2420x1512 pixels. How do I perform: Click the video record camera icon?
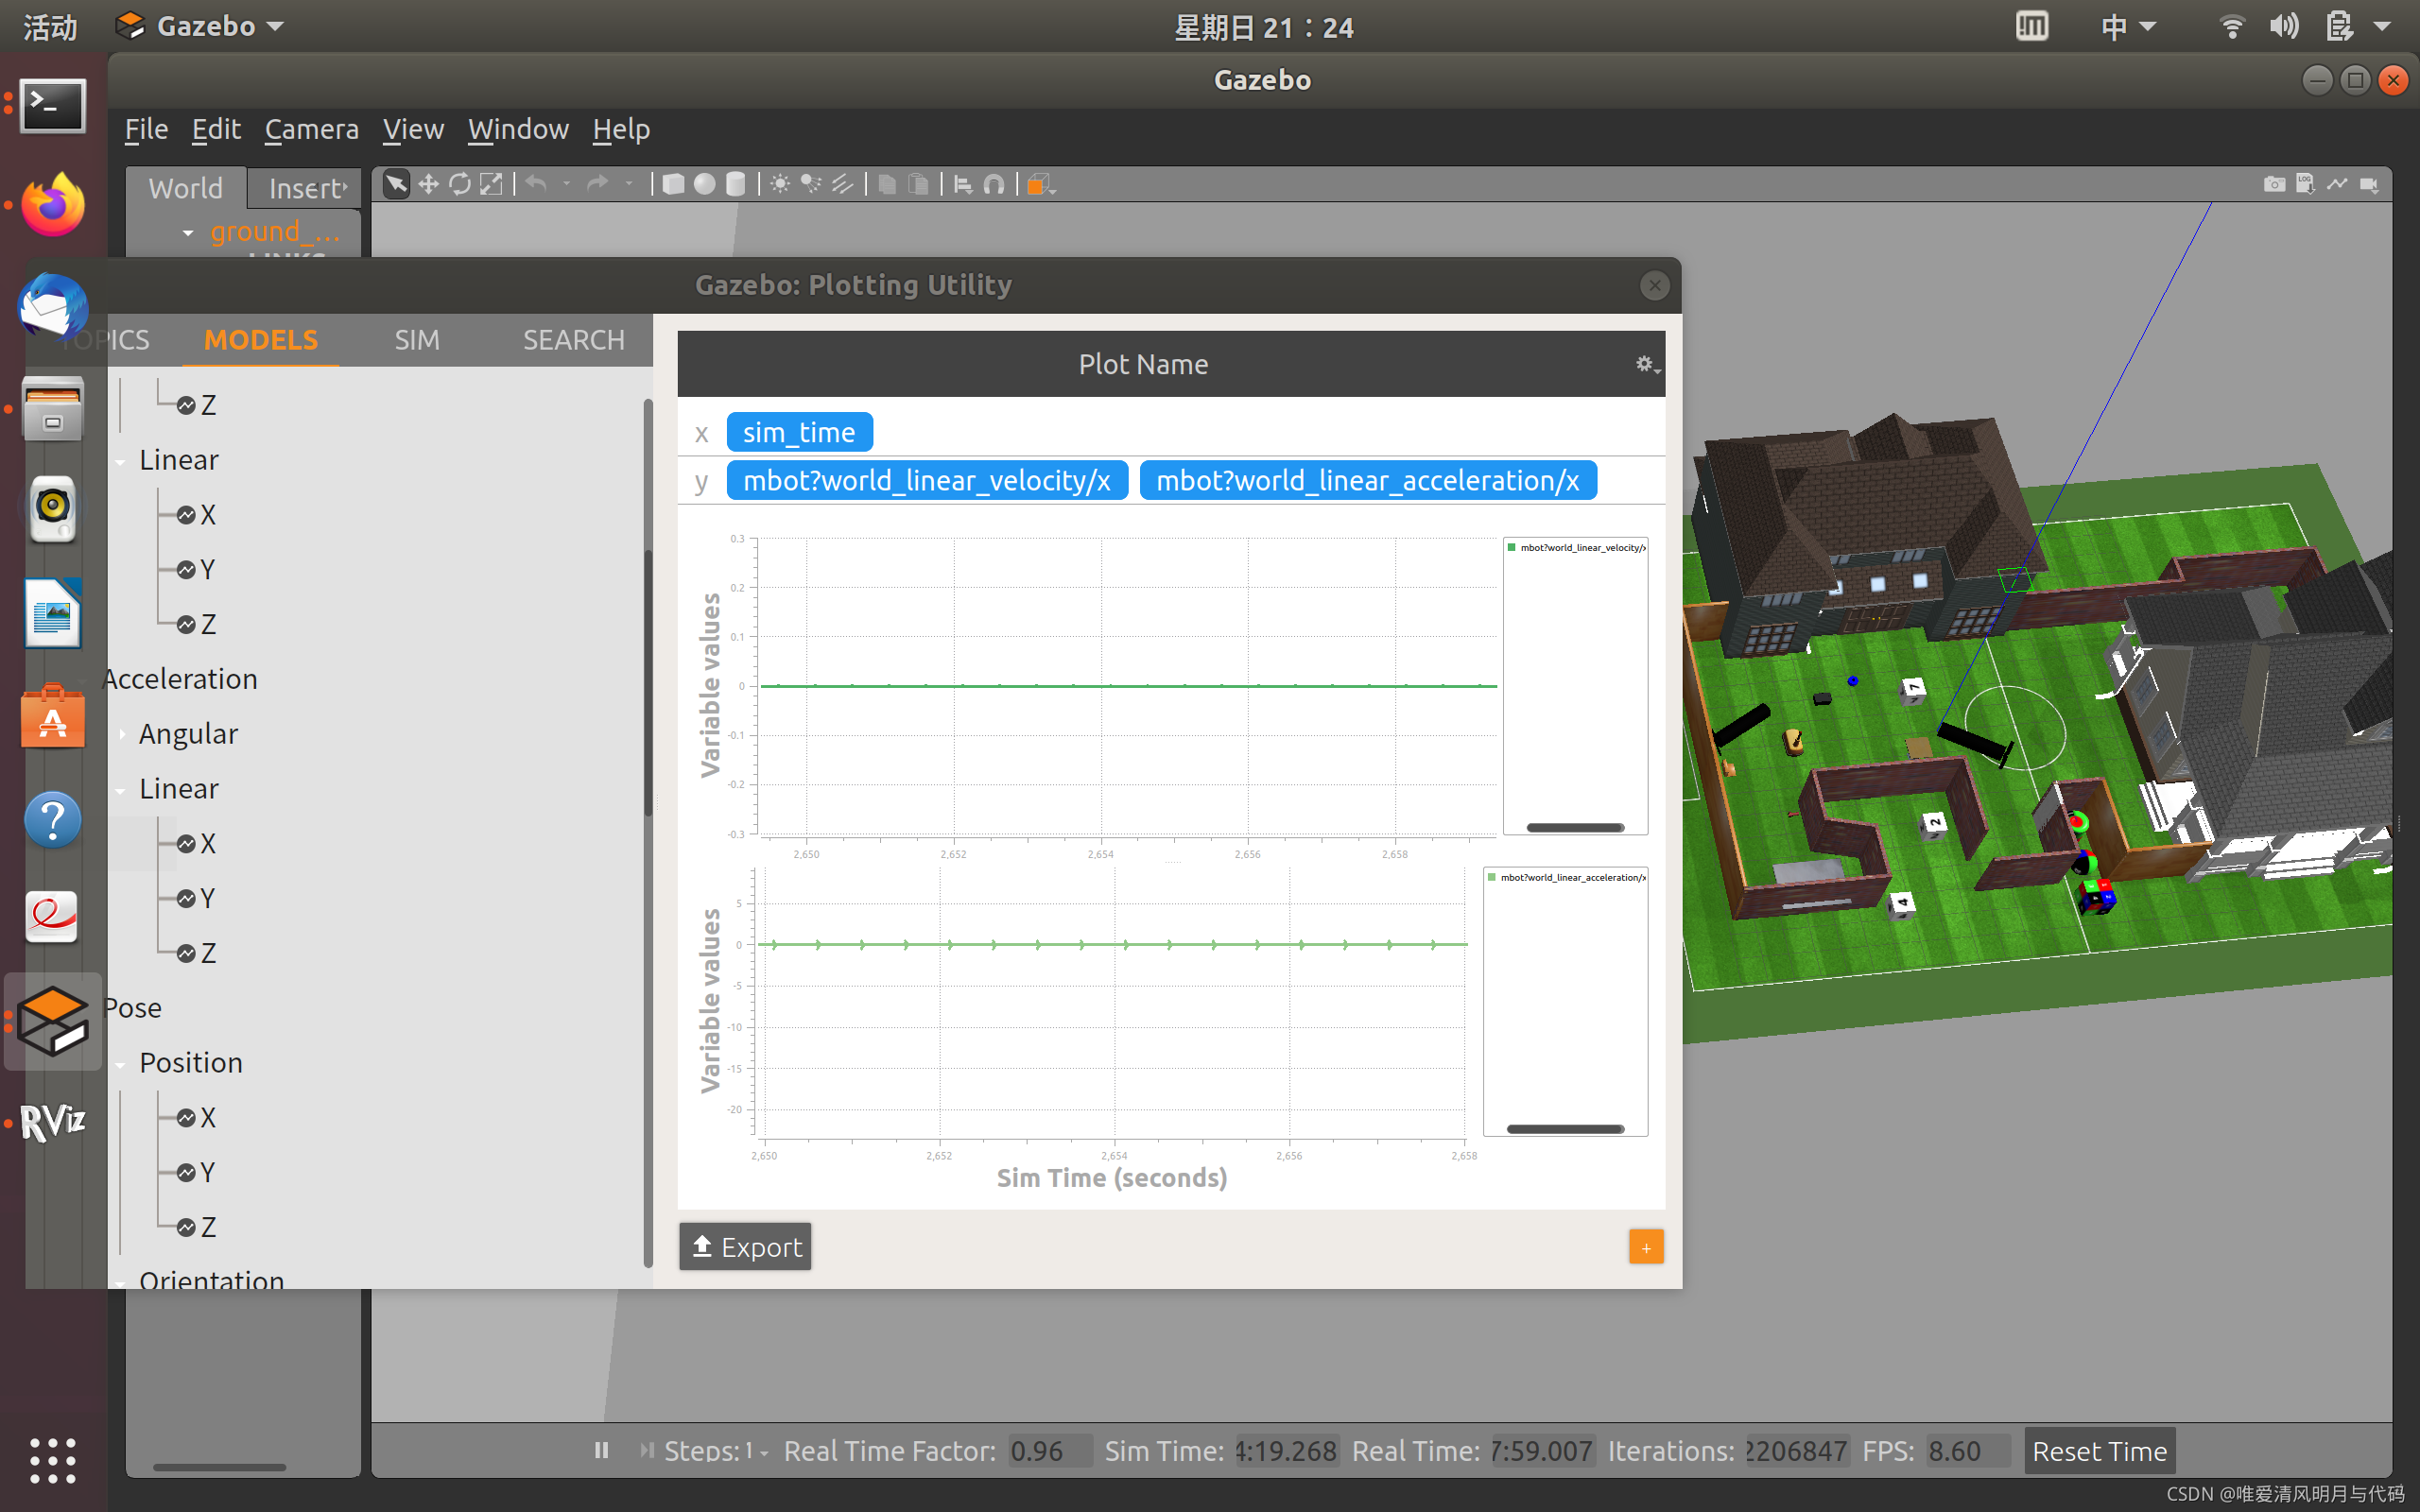(2369, 184)
